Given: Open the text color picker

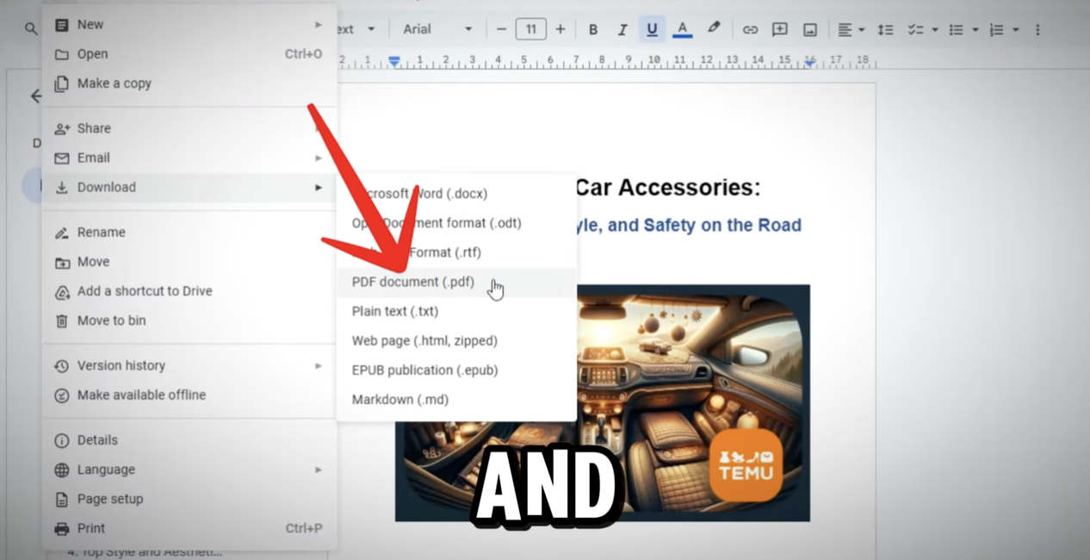Looking at the screenshot, I should [682, 29].
